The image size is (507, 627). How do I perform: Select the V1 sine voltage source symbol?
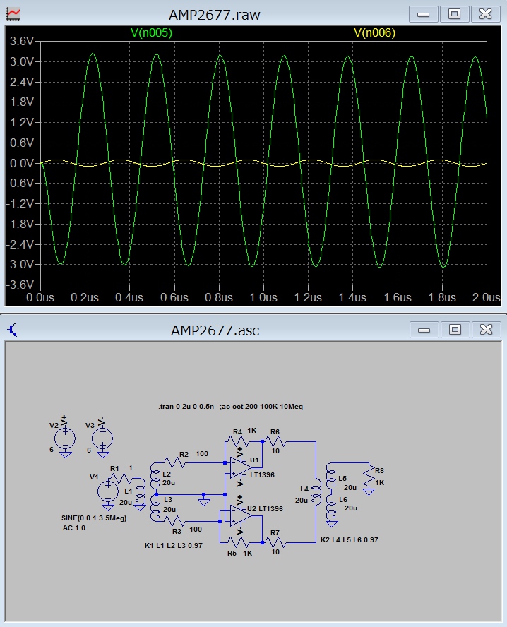[x=108, y=491]
